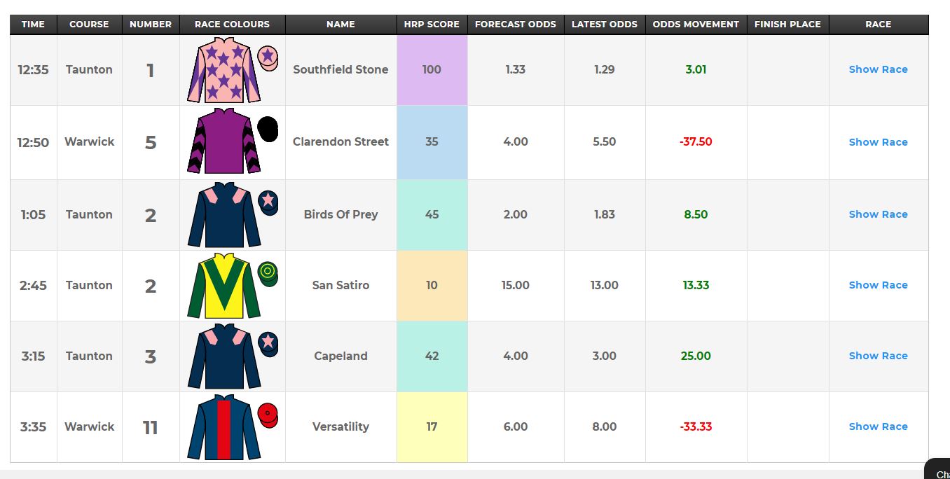Click the red jockey cap for Versatility

coord(268,415)
